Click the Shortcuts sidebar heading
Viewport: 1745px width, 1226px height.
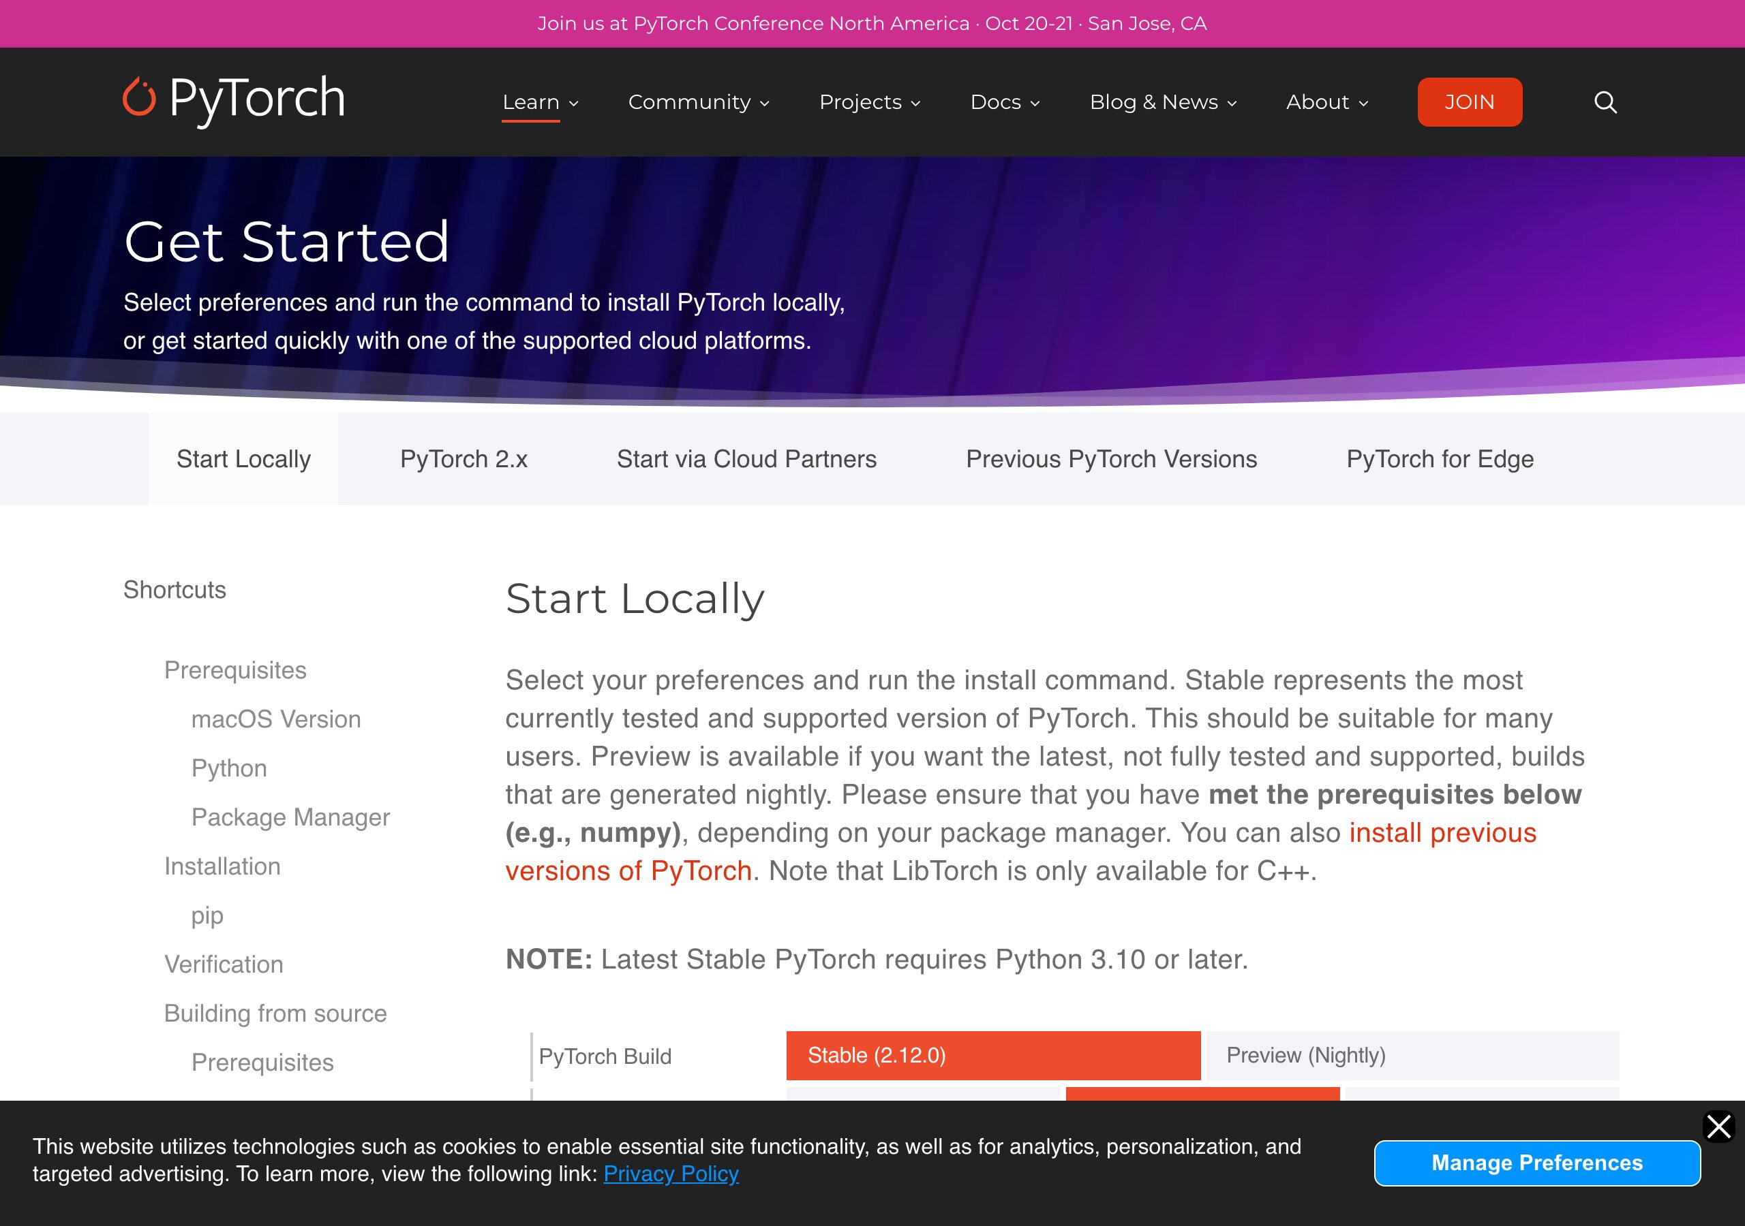pos(174,589)
